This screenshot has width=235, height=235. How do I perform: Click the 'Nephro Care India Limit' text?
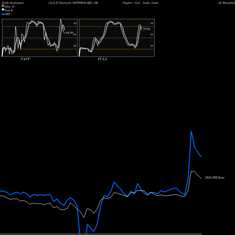click(140, 3)
